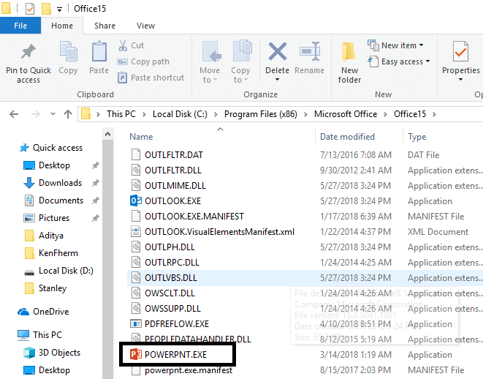Switch to the View ribbon tab
This screenshot has height=379, width=483.
[x=145, y=26]
